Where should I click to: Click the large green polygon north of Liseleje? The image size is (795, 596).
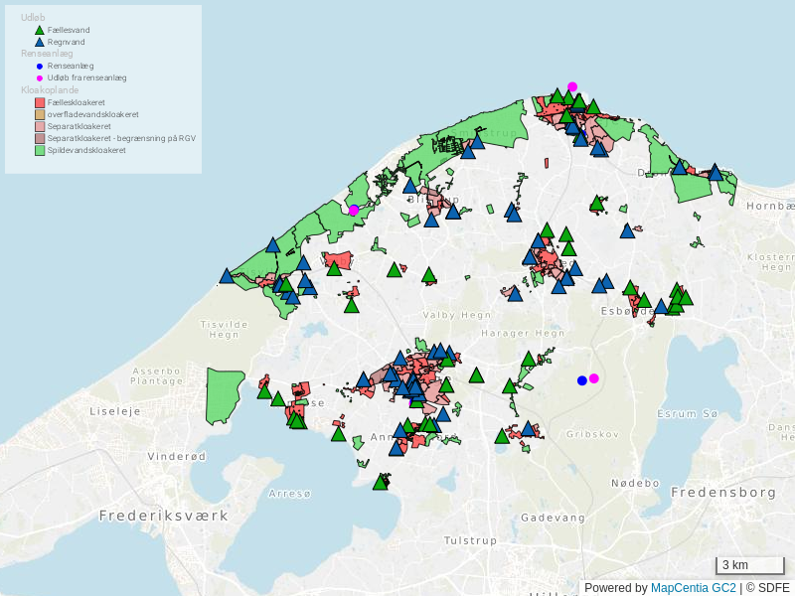pos(225,395)
